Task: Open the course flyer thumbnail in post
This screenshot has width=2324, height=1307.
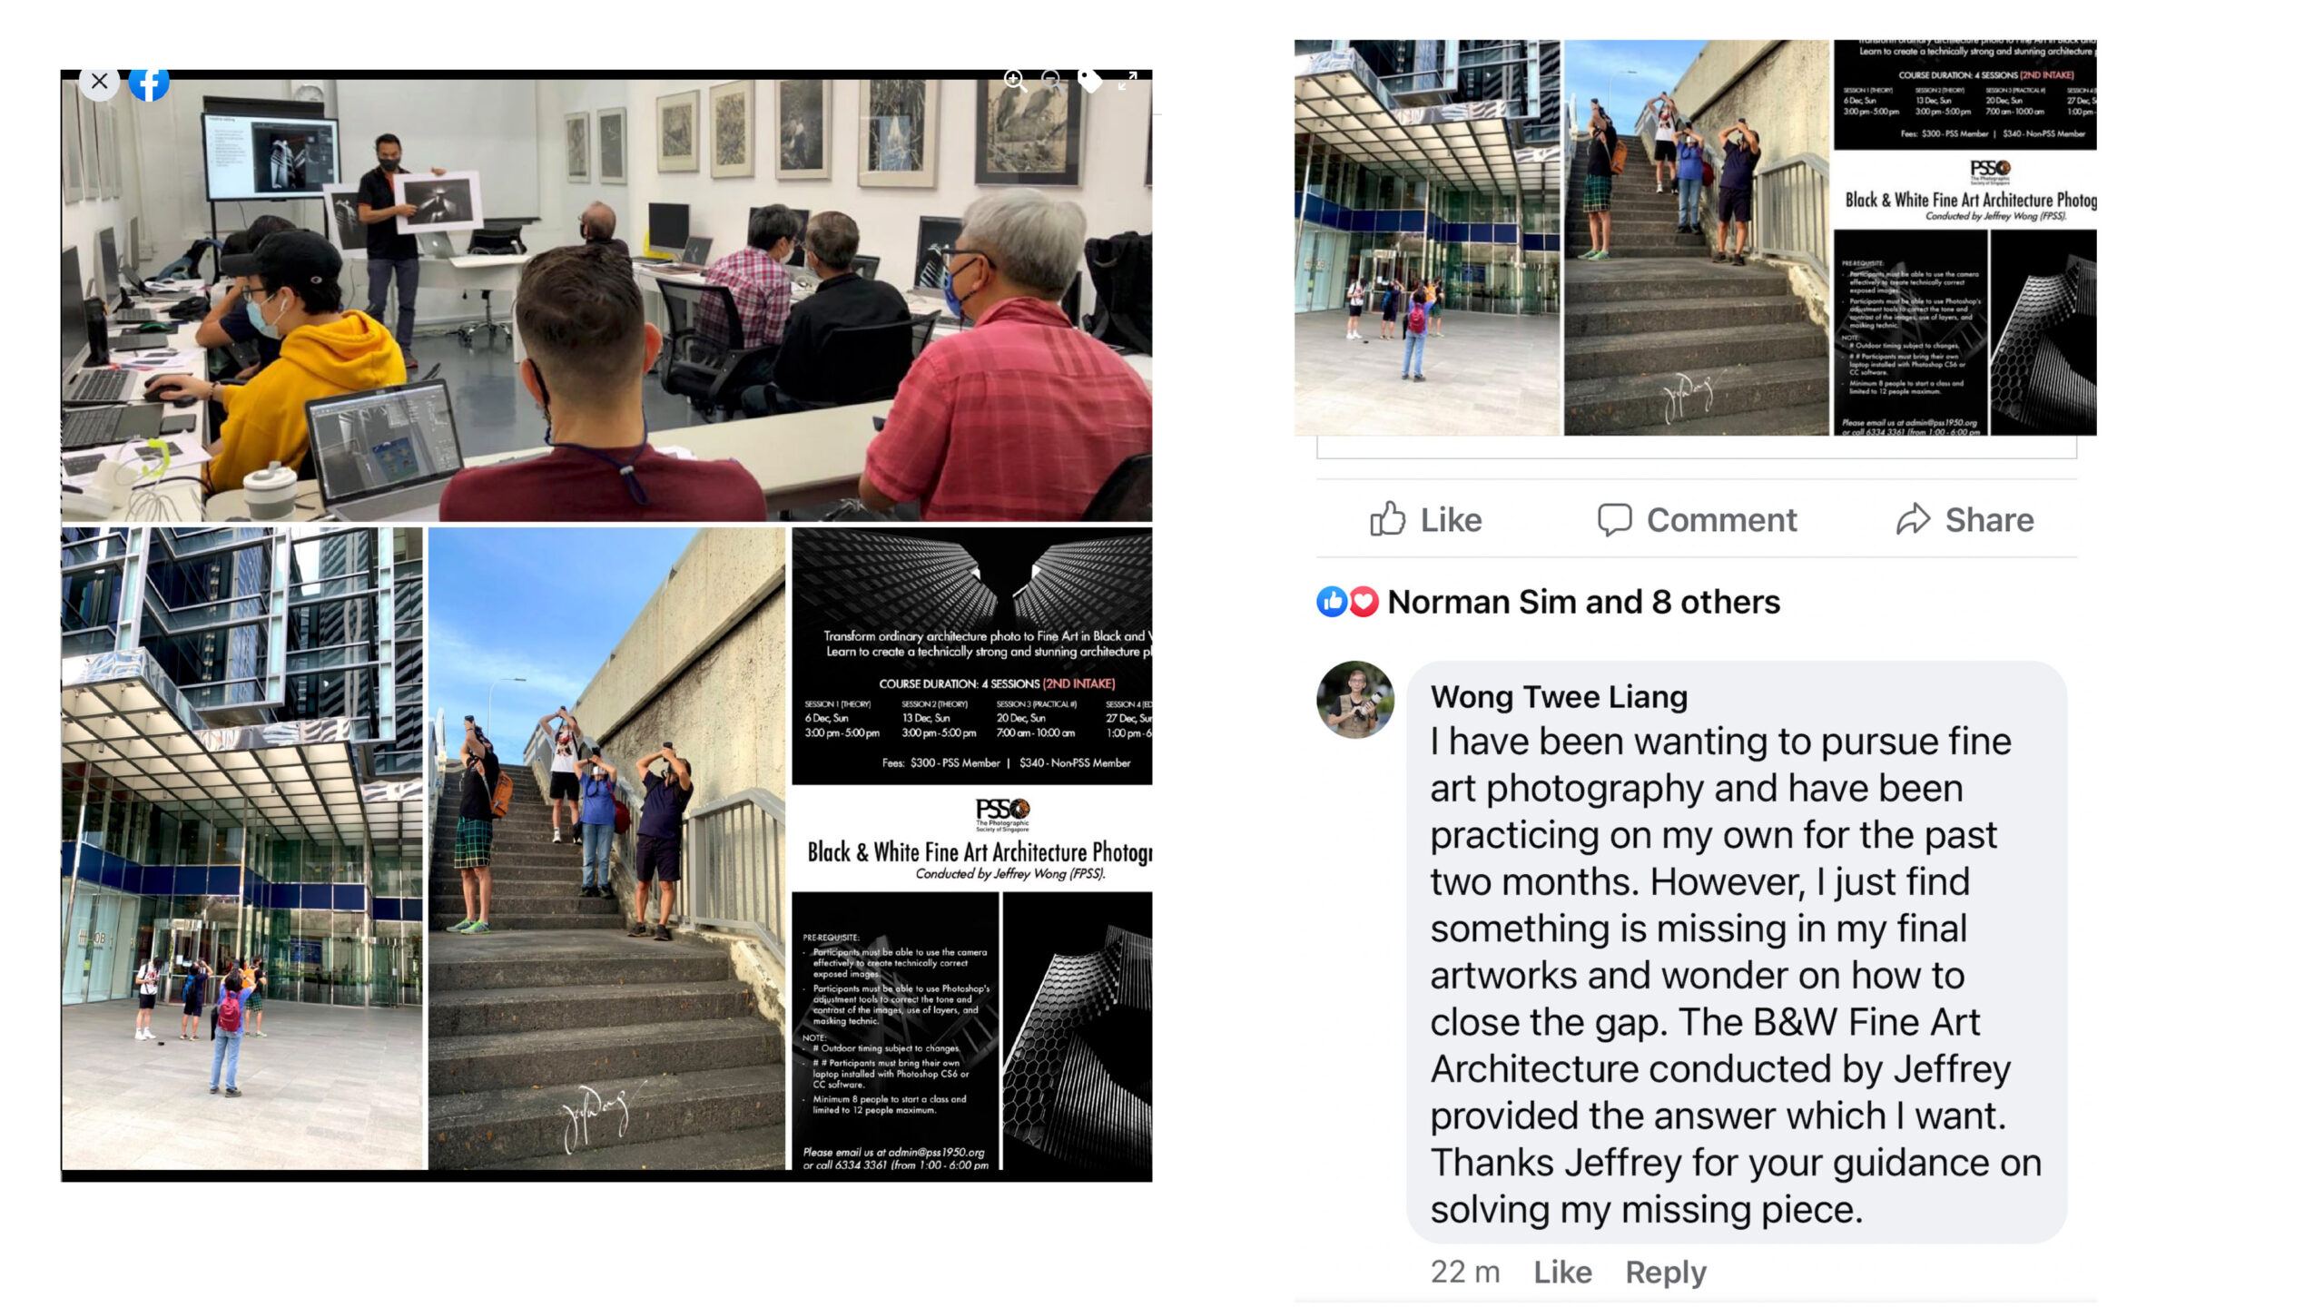Action: (x=1965, y=237)
